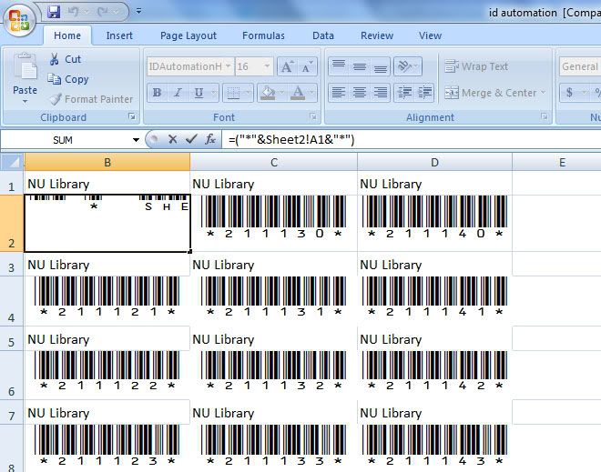Center text horizontally
Viewport: 601px width, 472px height.
(x=360, y=93)
